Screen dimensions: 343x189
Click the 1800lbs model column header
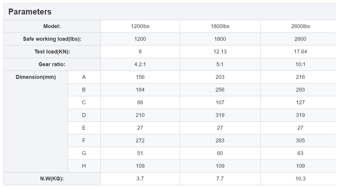pos(220,26)
